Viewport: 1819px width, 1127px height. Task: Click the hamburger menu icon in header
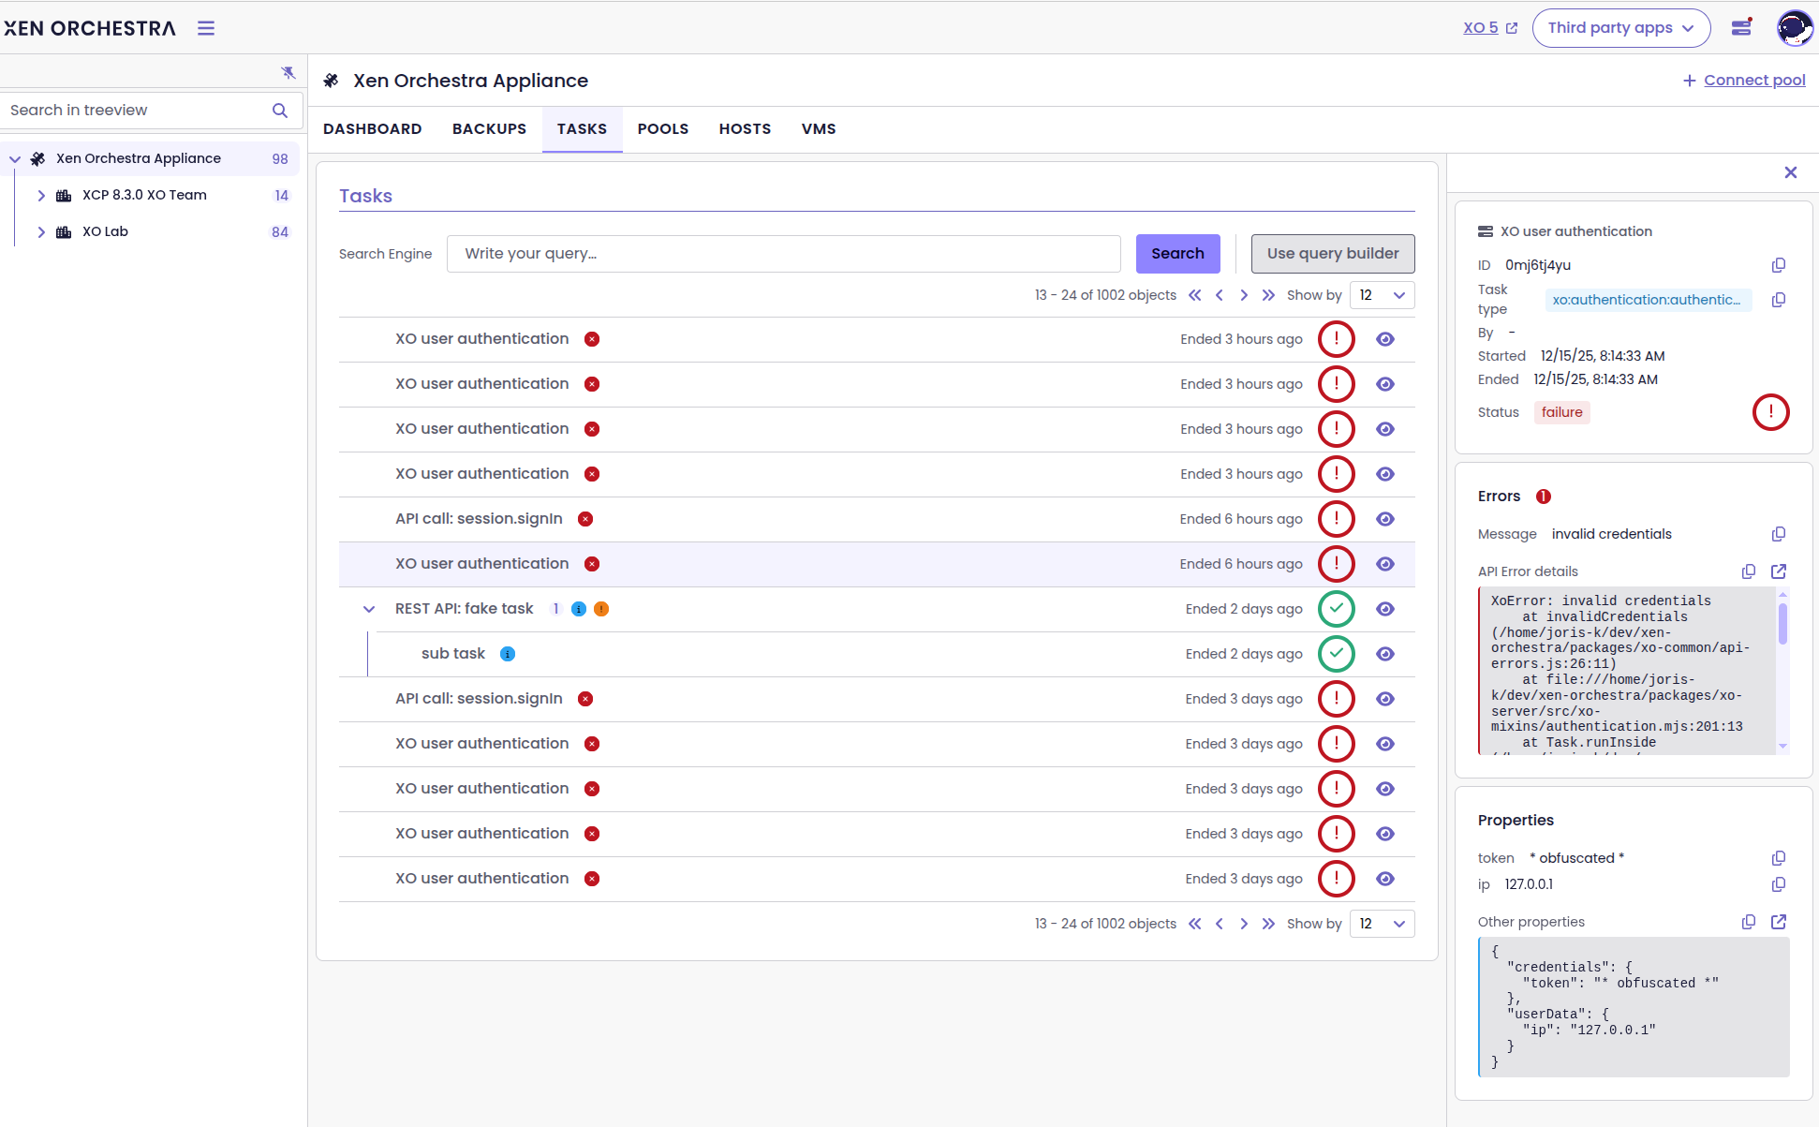(206, 28)
